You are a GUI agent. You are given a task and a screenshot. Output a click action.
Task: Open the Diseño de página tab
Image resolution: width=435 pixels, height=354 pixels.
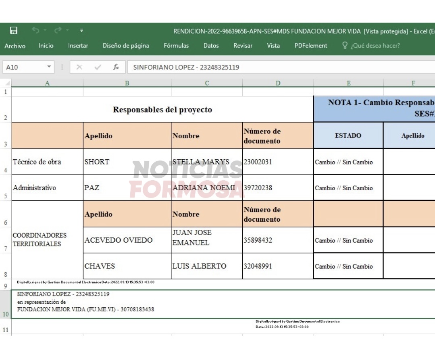click(x=126, y=46)
